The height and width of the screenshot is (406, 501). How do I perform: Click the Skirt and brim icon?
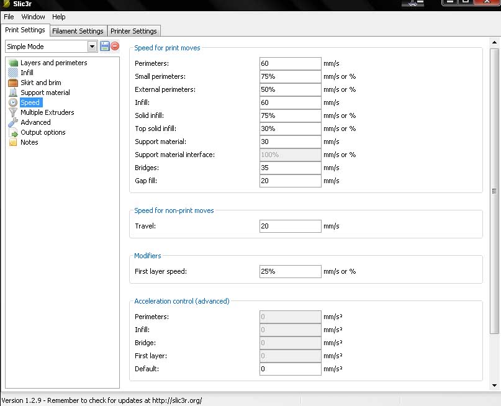click(x=13, y=83)
